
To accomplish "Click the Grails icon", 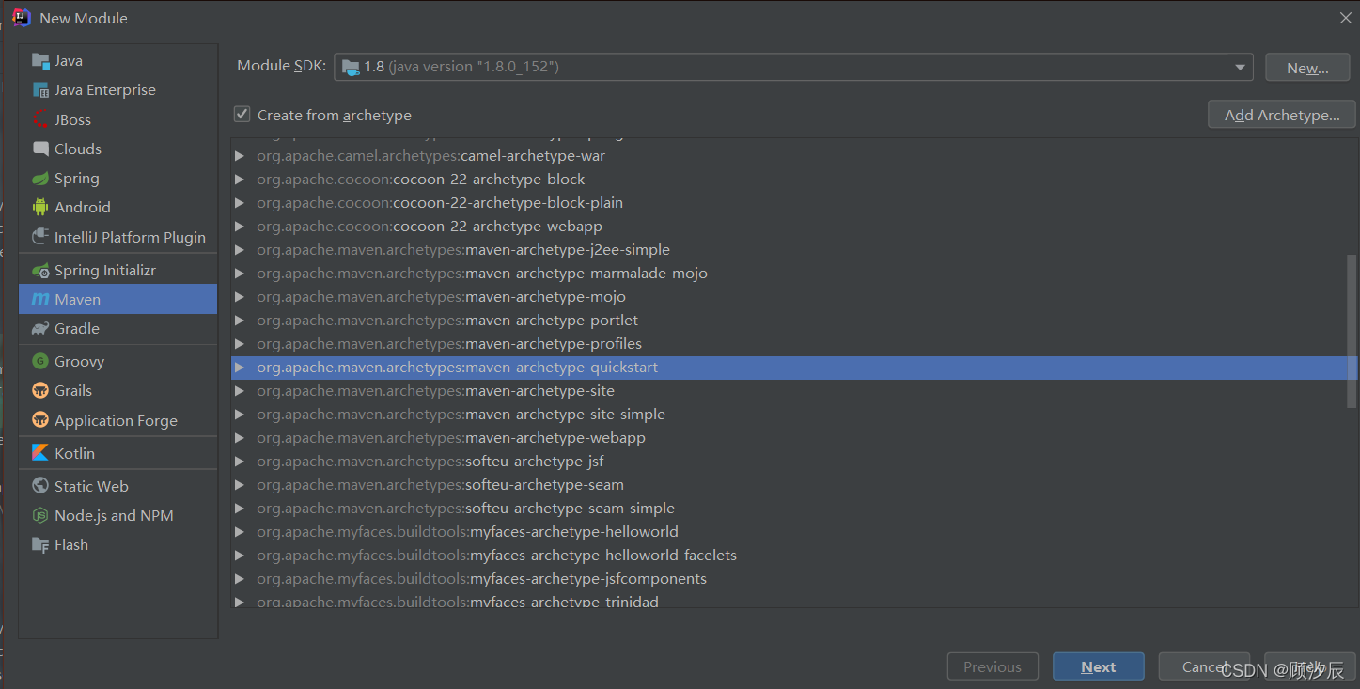I will coord(40,391).
